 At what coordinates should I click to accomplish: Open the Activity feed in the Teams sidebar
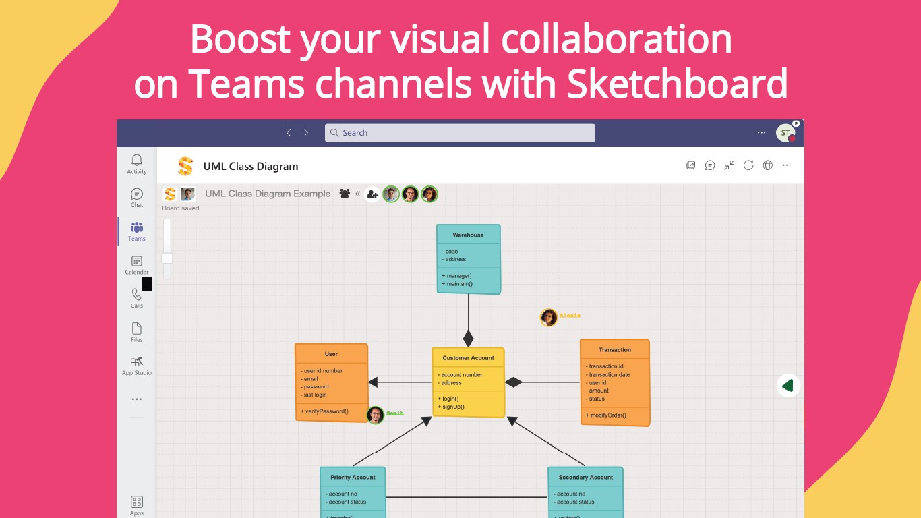pyautogui.click(x=137, y=164)
